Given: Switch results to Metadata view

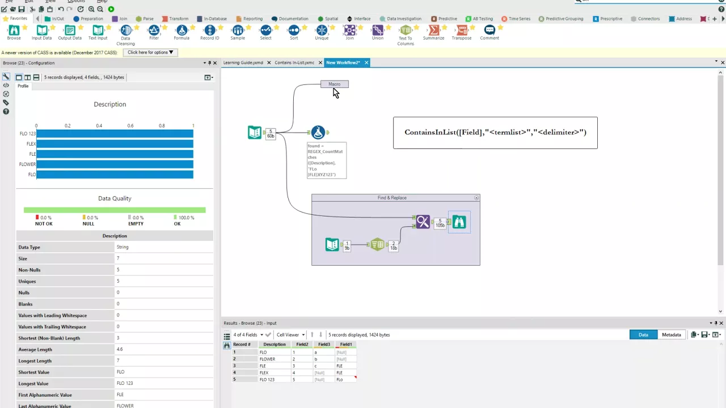Looking at the screenshot, I should click(x=671, y=335).
